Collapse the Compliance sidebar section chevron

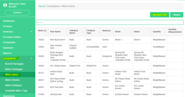coord(31,59)
